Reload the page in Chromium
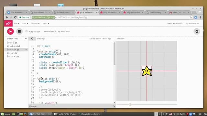207x116 pixels. tap(15, 17)
